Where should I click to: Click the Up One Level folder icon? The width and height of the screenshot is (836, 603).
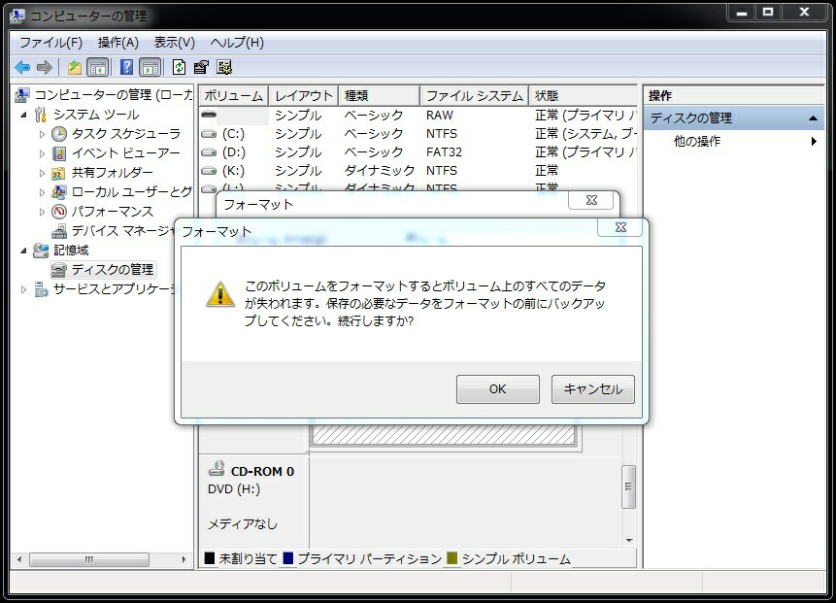74,67
